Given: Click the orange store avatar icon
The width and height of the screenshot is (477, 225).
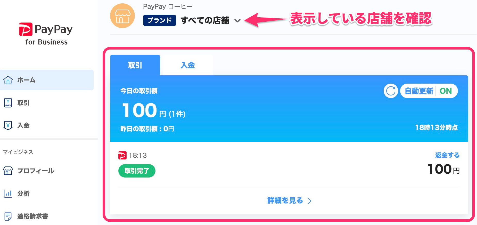Looking at the screenshot, I should tap(122, 16).
